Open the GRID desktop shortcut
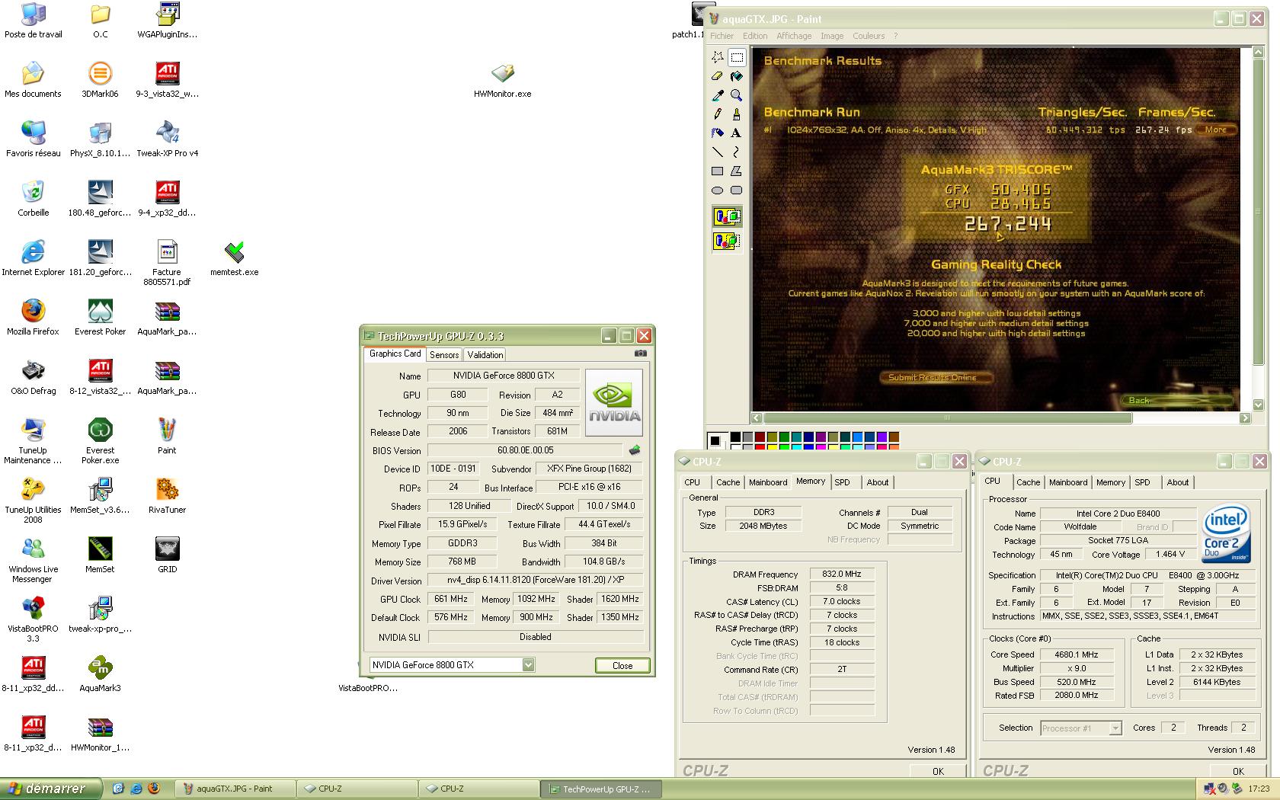Viewport: 1280px width, 800px height. 167,555
